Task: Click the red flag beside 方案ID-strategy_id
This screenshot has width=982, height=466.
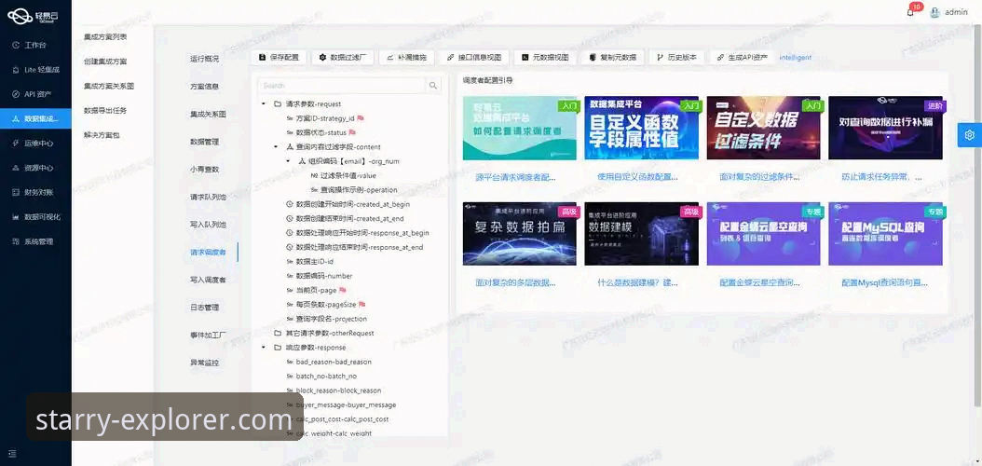Action: click(361, 117)
